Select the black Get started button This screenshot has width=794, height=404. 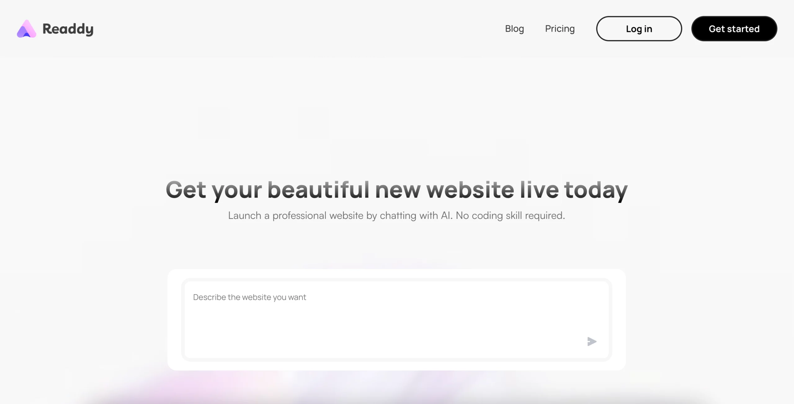(734, 29)
